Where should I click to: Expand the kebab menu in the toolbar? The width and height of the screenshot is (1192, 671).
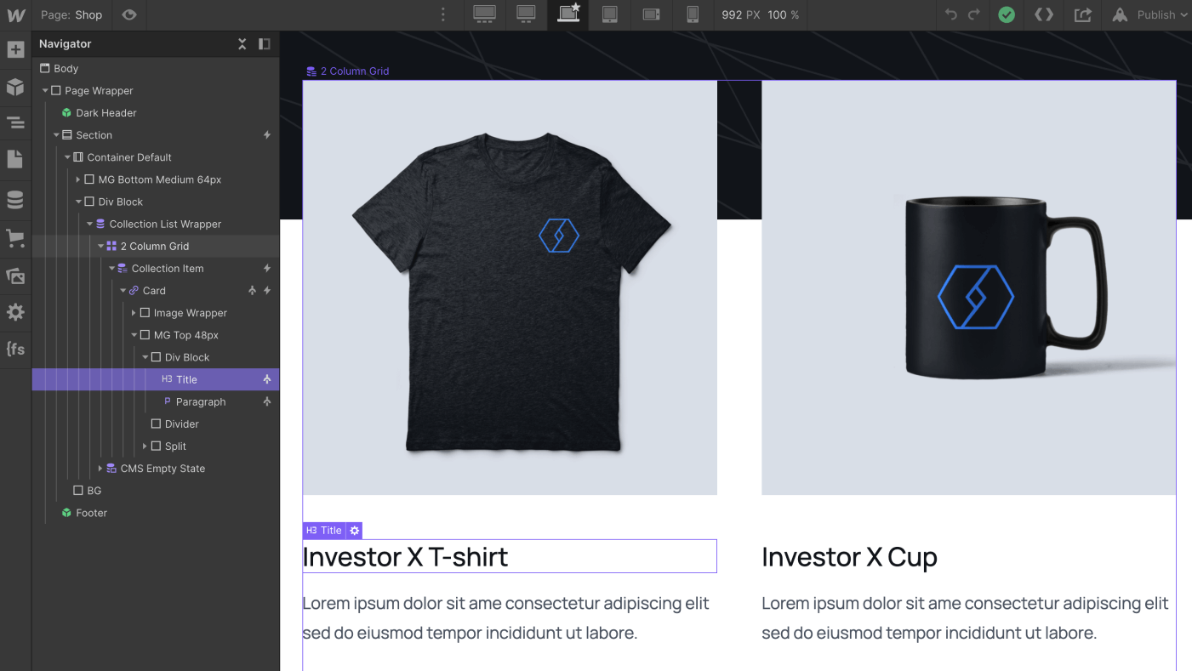pyautogui.click(x=442, y=14)
